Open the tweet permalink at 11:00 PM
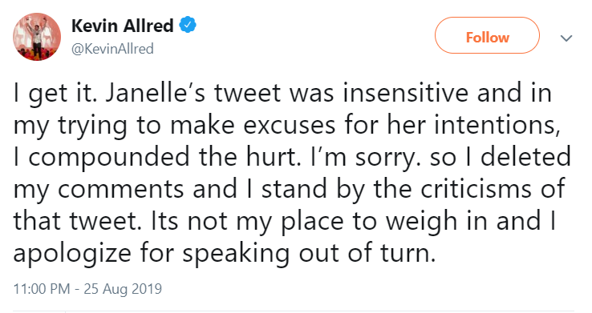The height and width of the screenshot is (313, 592). (42, 288)
